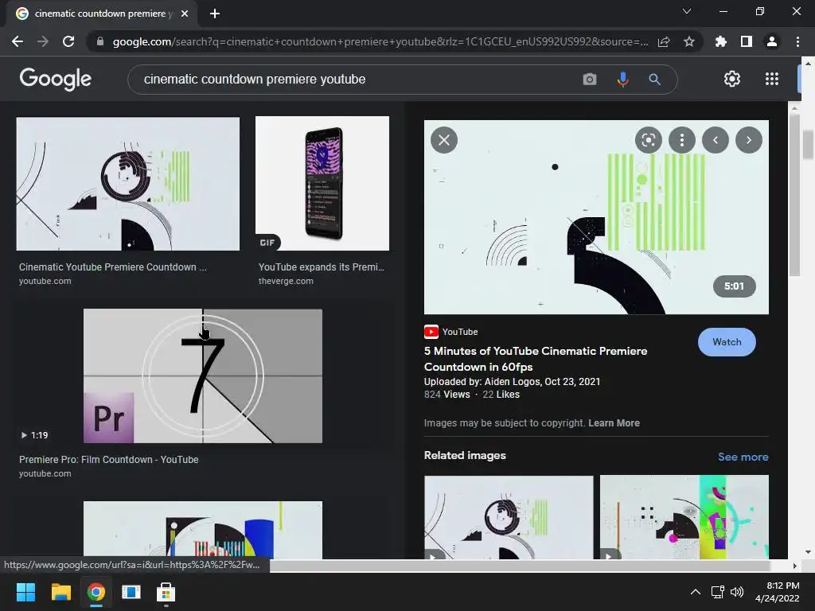Image resolution: width=815 pixels, height=611 pixels.
Task: Bookmark this page with the star icon
Action: pyautogui.click(x=688, y=41)
